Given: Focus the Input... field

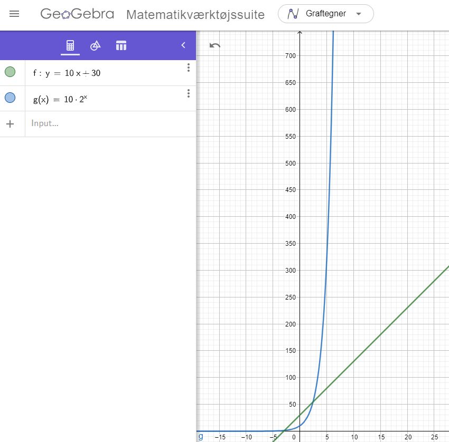Looking at the screenshot, I should [x=110, y=124].
